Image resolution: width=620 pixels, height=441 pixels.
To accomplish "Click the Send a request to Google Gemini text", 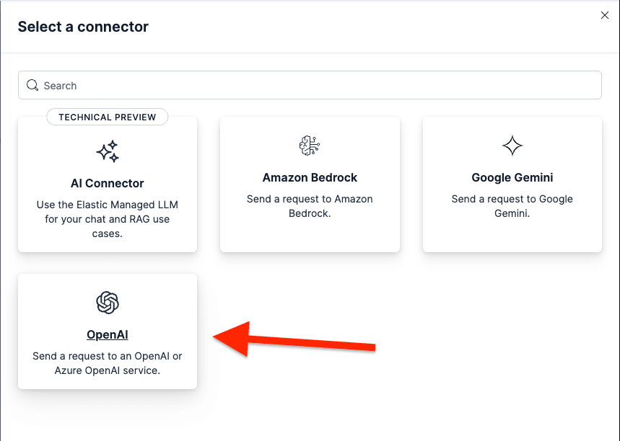I will (x=512, y=206).
